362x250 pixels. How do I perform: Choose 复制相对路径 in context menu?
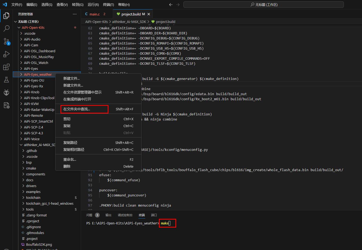pyautogui.click(x=98, y=150)
